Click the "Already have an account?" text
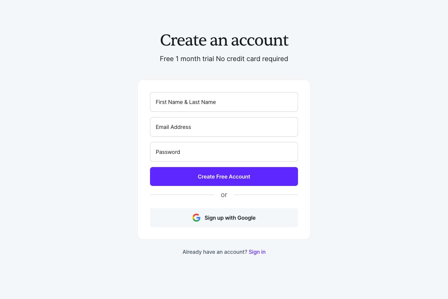 coord(215,252)
